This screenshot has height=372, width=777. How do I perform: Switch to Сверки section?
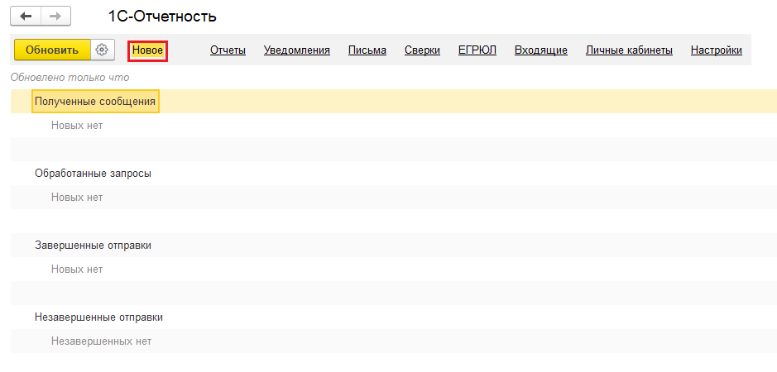pyautogui.click(x=422, y=50)
